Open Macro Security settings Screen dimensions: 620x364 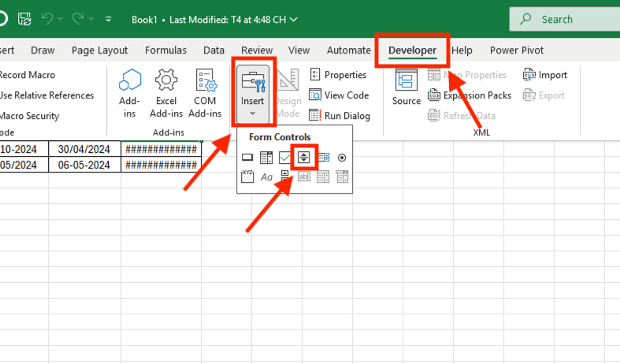[x=29, y=116]
